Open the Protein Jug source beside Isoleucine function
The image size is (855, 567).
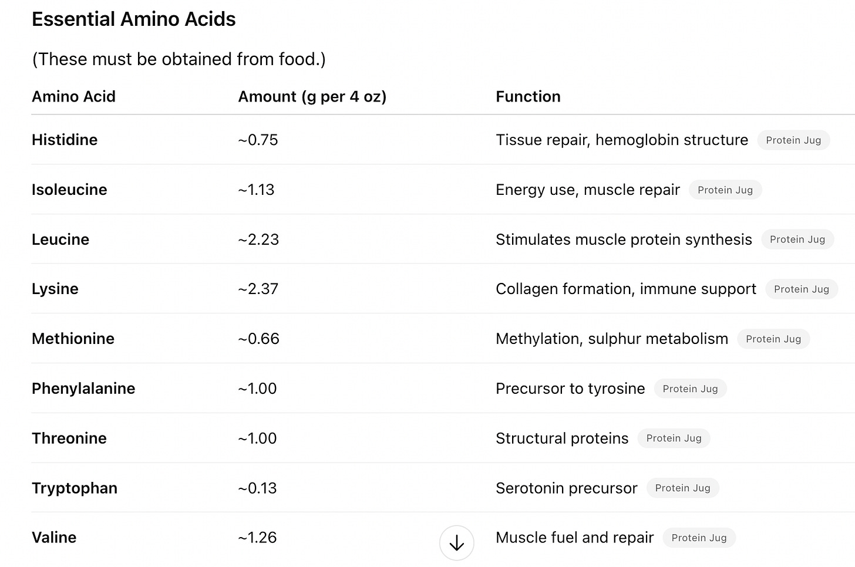click(x=725, y=190)
